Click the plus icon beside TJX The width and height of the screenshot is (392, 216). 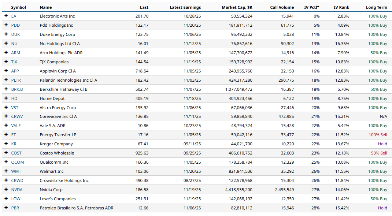pyautogui.click(x=6, y=62)
